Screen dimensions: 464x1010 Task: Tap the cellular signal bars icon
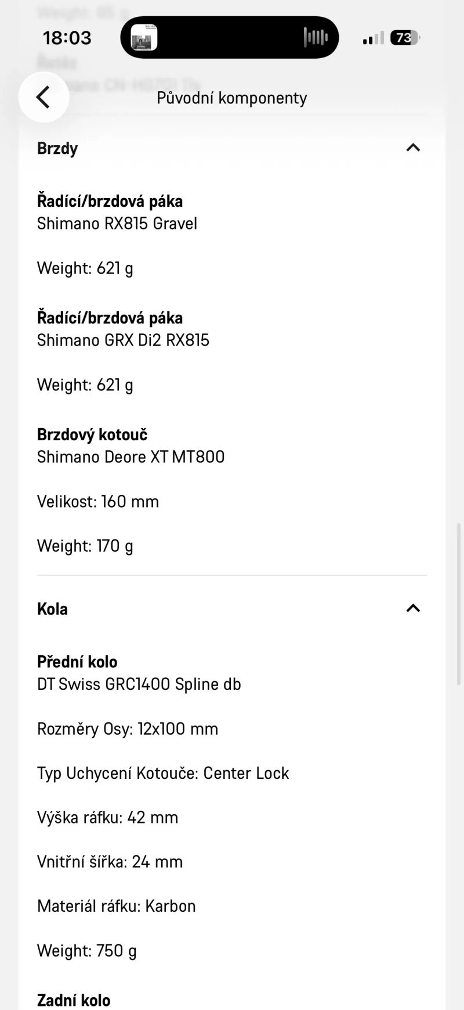tap(373, 38)
